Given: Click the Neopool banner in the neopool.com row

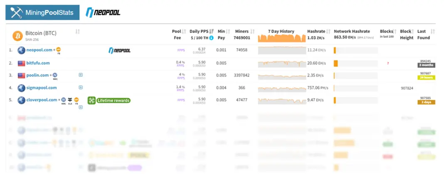Looking at the screenshot, I should click(x=120, y=51).
